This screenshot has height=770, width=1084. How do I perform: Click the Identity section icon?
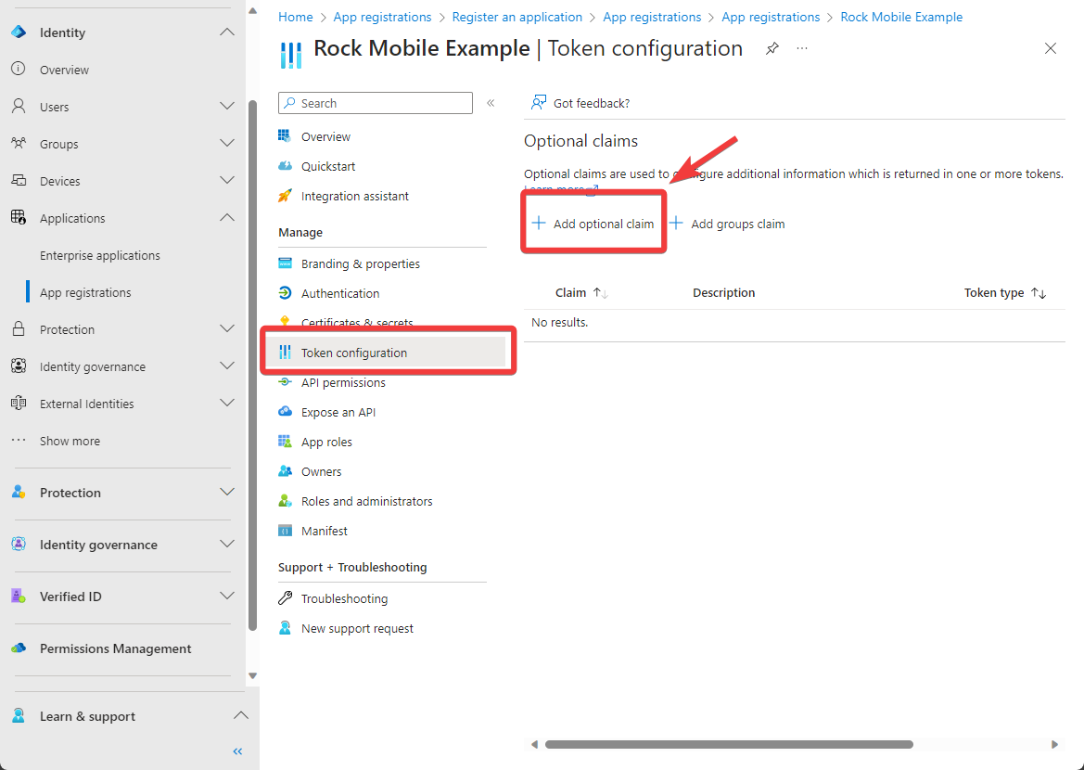coord(19,32)
